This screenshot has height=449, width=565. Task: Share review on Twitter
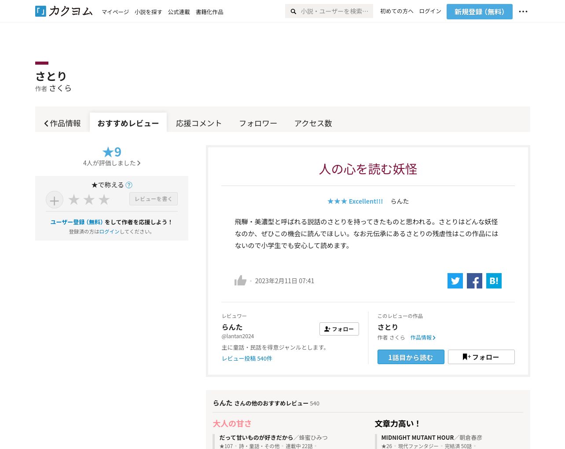pos(455,281)
